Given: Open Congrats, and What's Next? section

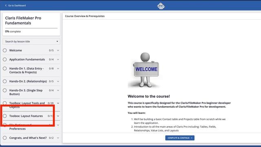Looking at the screenshot, I should pos(28,138).
